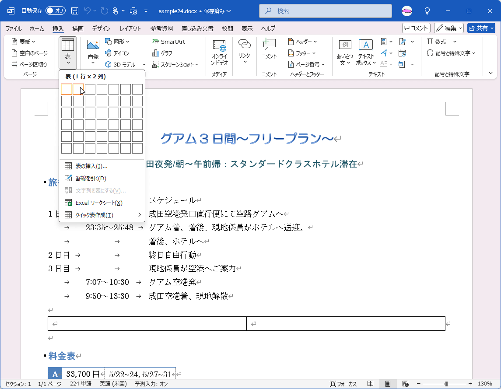
Task: Switch to read mode view icon
Action: pyautogui.click(x=370, y=384)
